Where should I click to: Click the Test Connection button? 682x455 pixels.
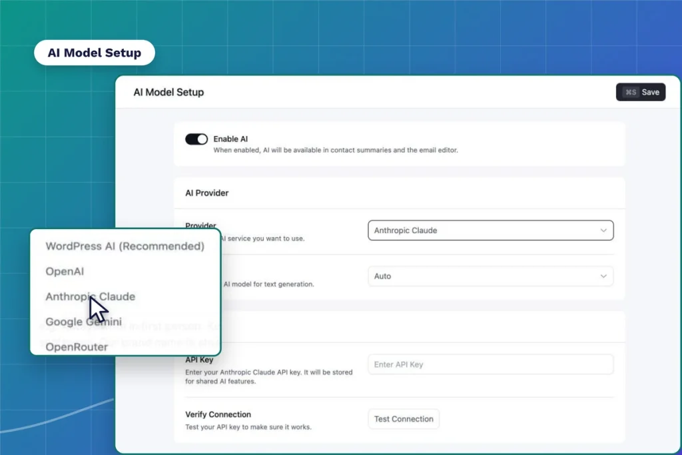[404, 419]
